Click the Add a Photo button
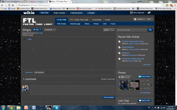Image resolution: width=177 pixels, height=110 pixels. (x=144, y=77)
